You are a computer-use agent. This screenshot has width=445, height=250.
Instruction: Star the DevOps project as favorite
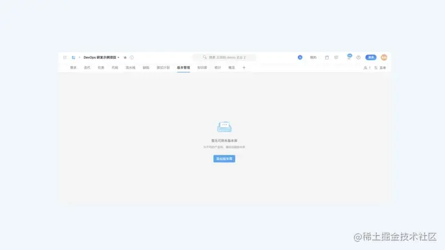125,58
